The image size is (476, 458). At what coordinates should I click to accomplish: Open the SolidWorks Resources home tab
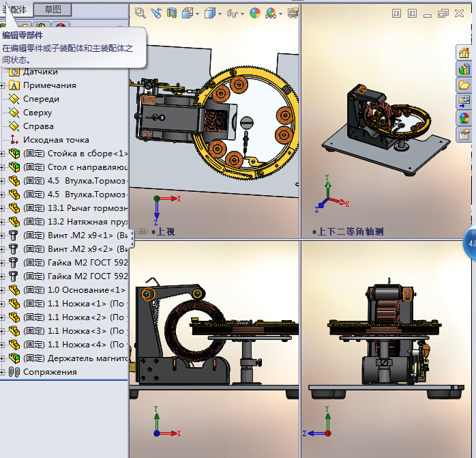pyautogui.click(x=464, y=53)
